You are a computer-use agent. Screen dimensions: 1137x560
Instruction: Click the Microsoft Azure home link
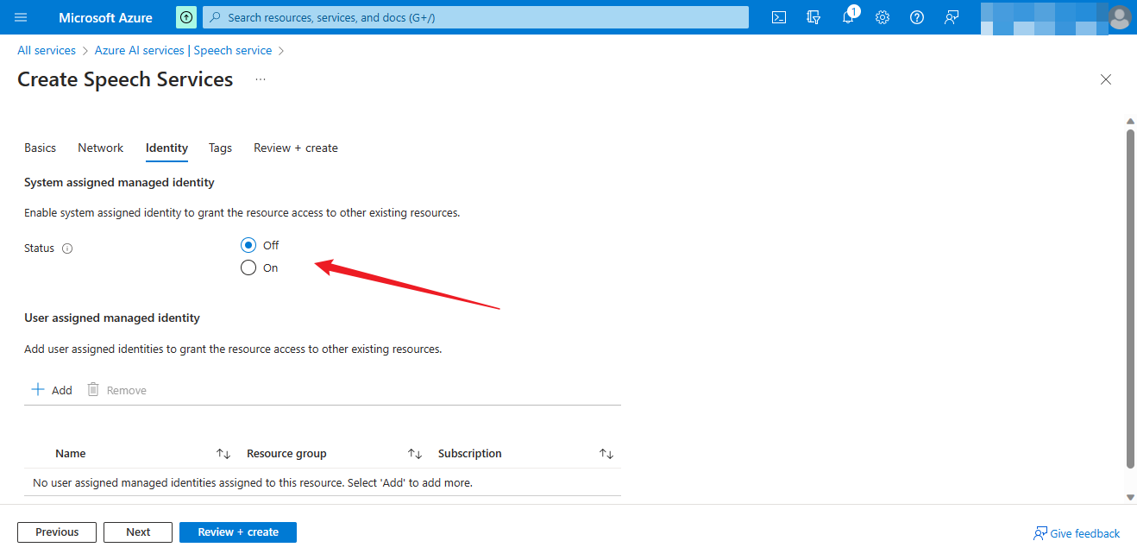[x=105, y=17]
